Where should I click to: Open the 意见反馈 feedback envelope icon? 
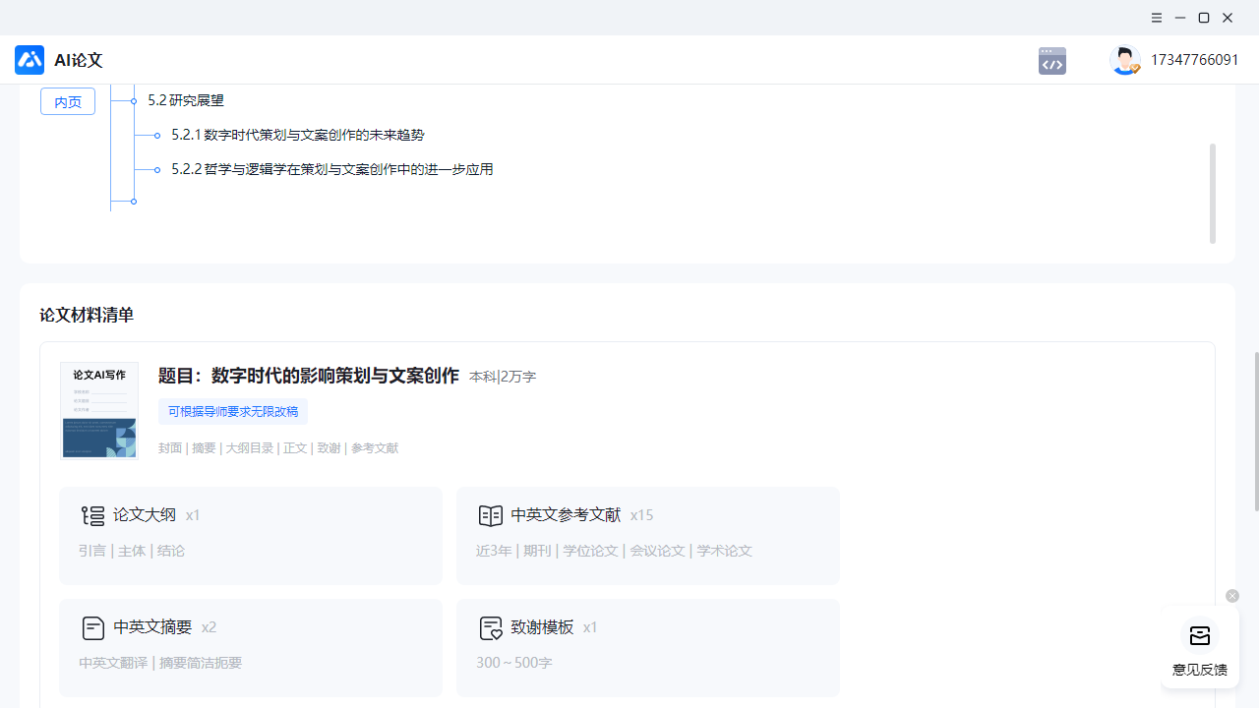1199,636
